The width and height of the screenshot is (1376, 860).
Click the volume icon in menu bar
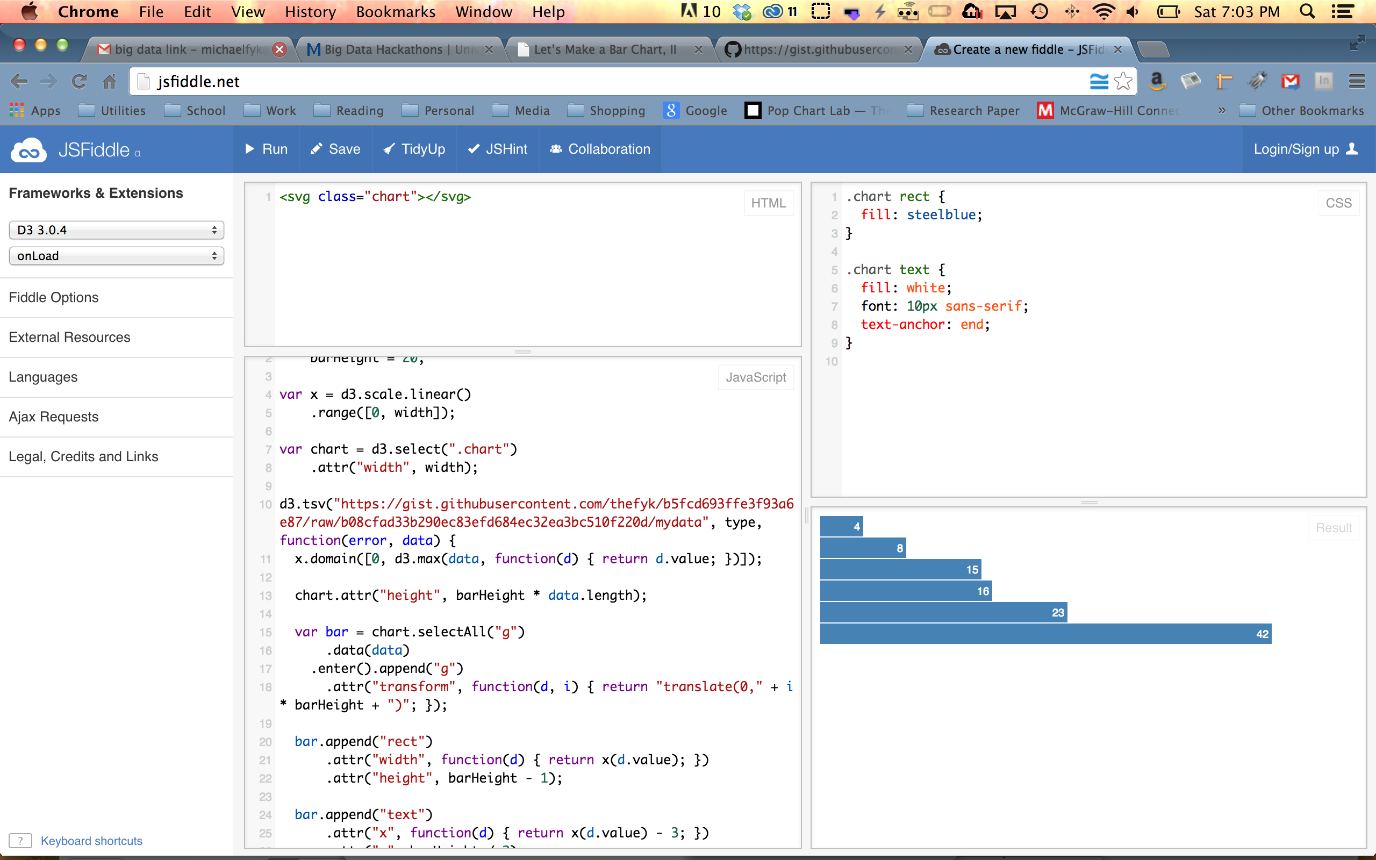[x=1133, y=11]
